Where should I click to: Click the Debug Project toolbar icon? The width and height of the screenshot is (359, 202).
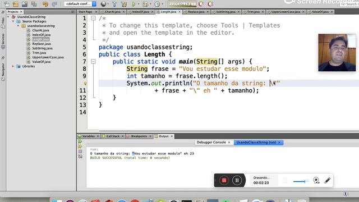coord(145,4)
